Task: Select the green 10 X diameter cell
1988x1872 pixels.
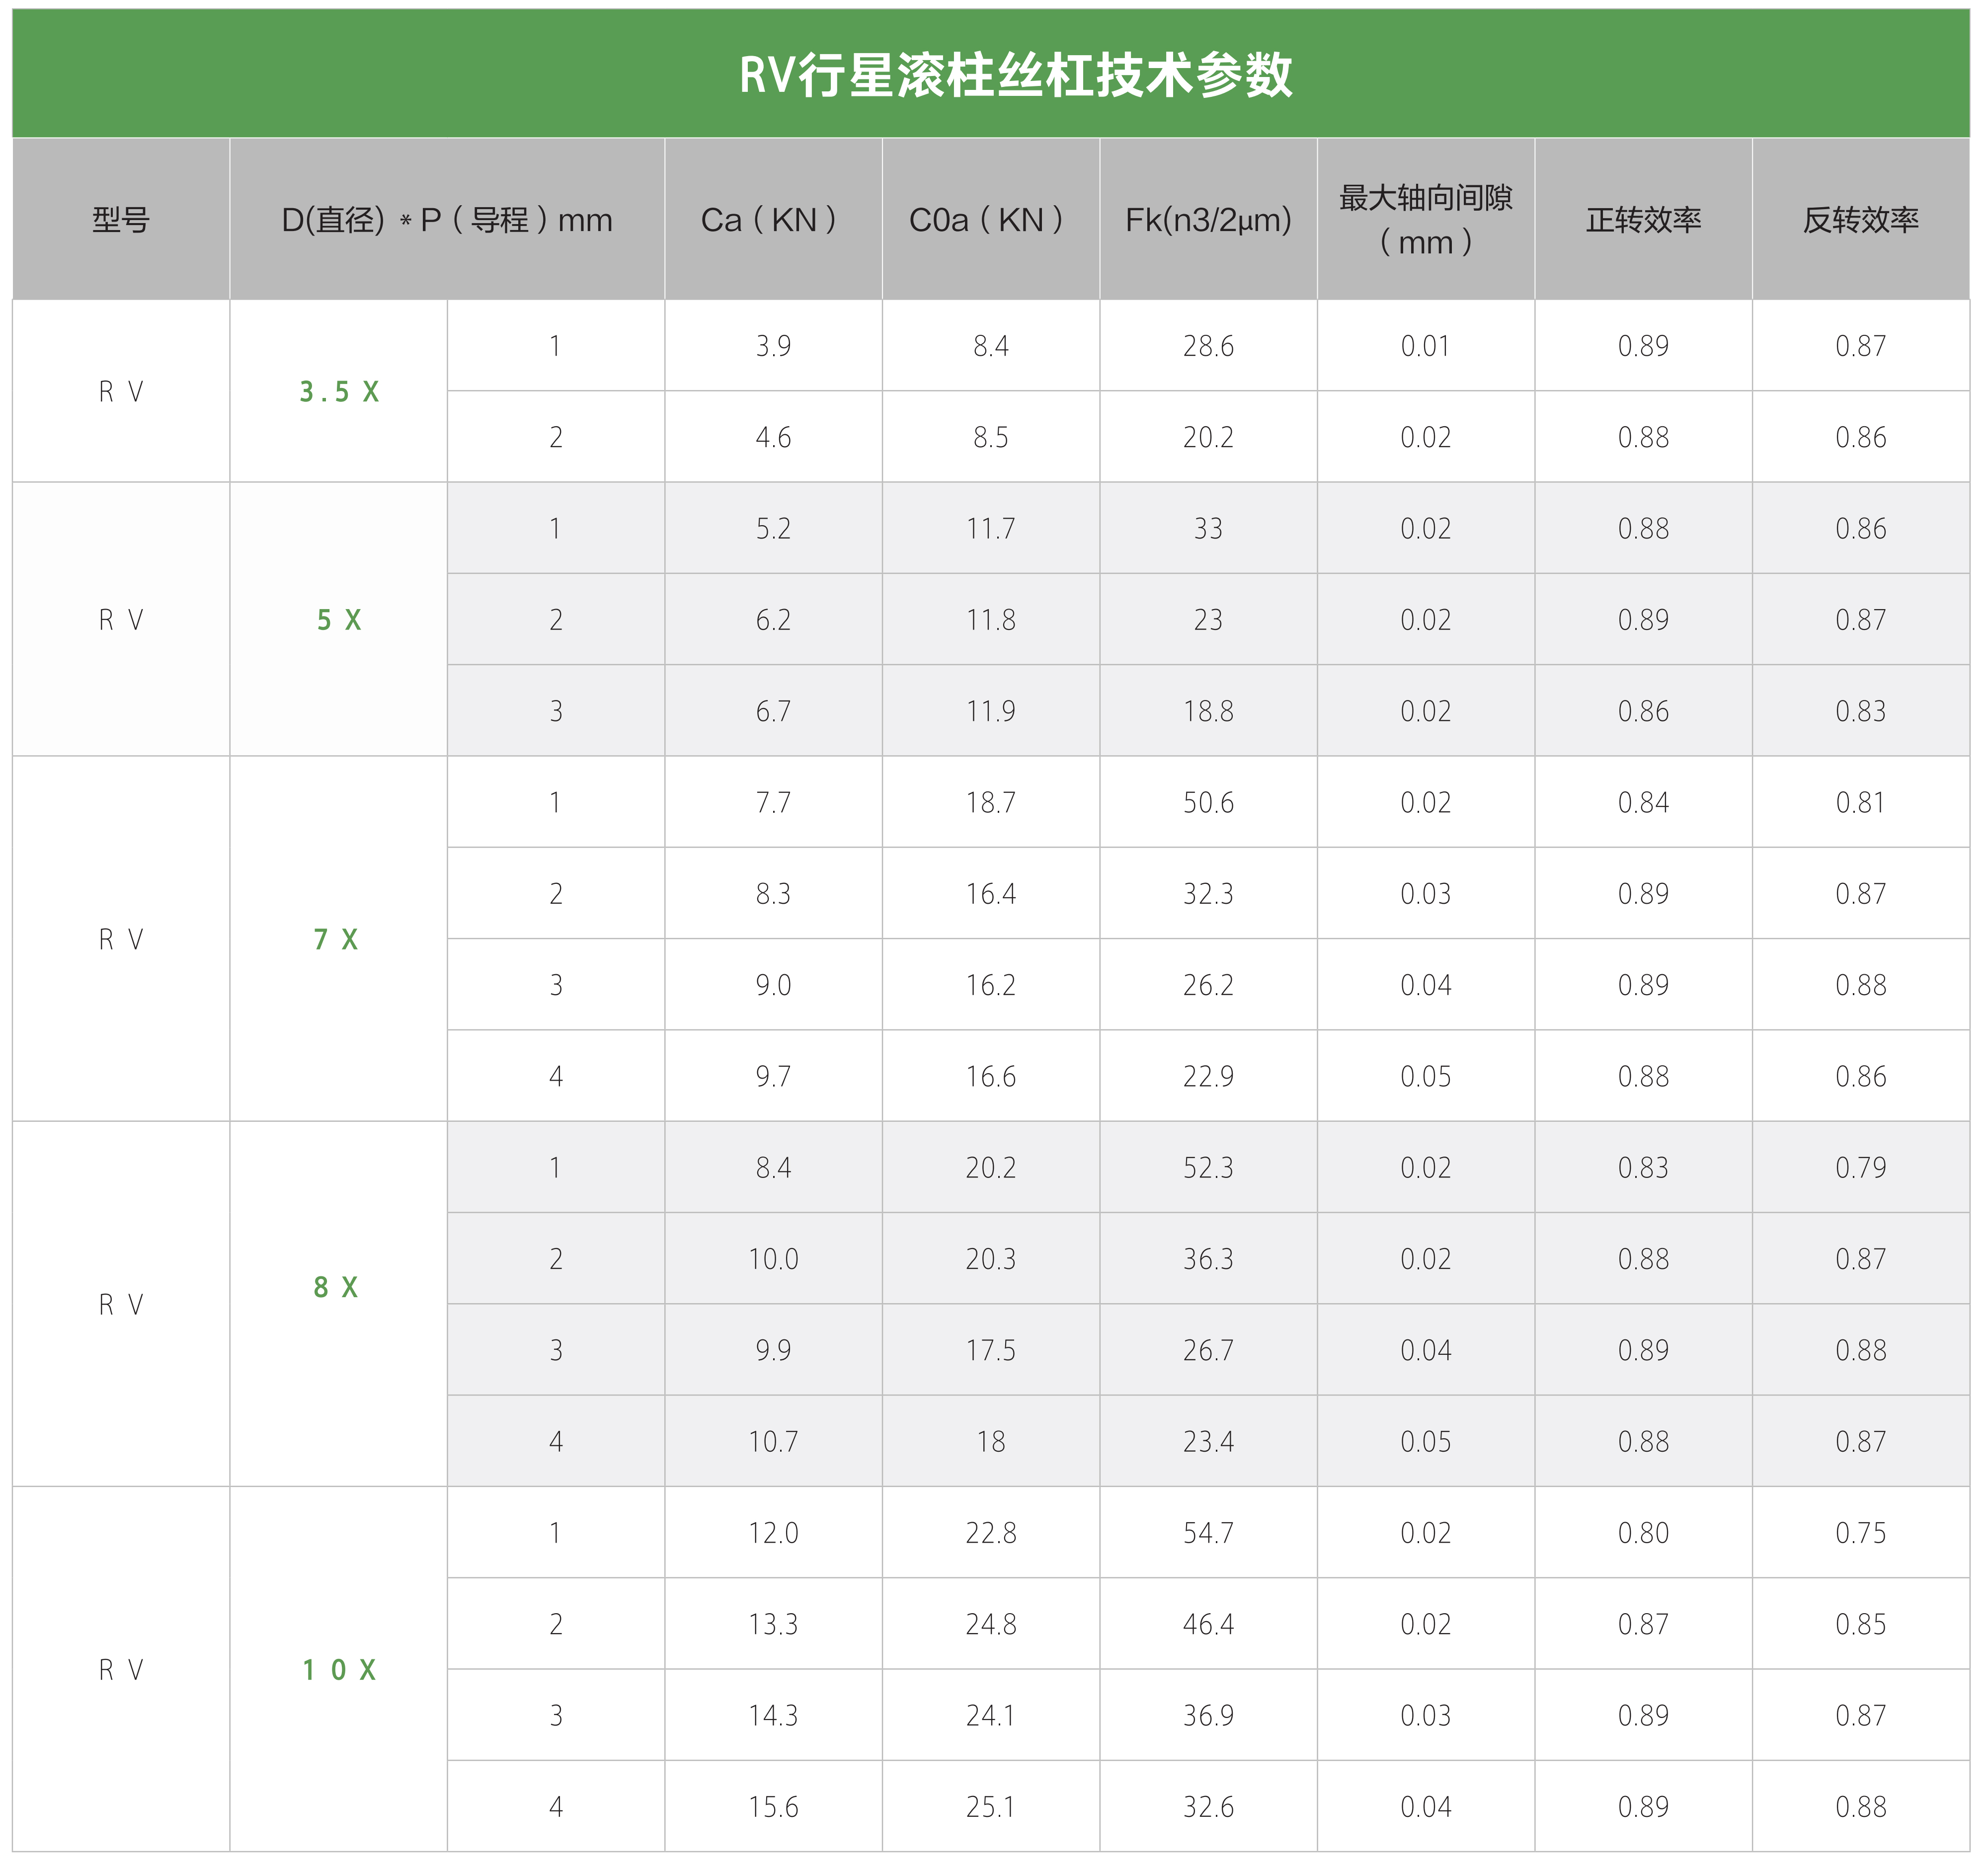Action: tap(339, 1669)
